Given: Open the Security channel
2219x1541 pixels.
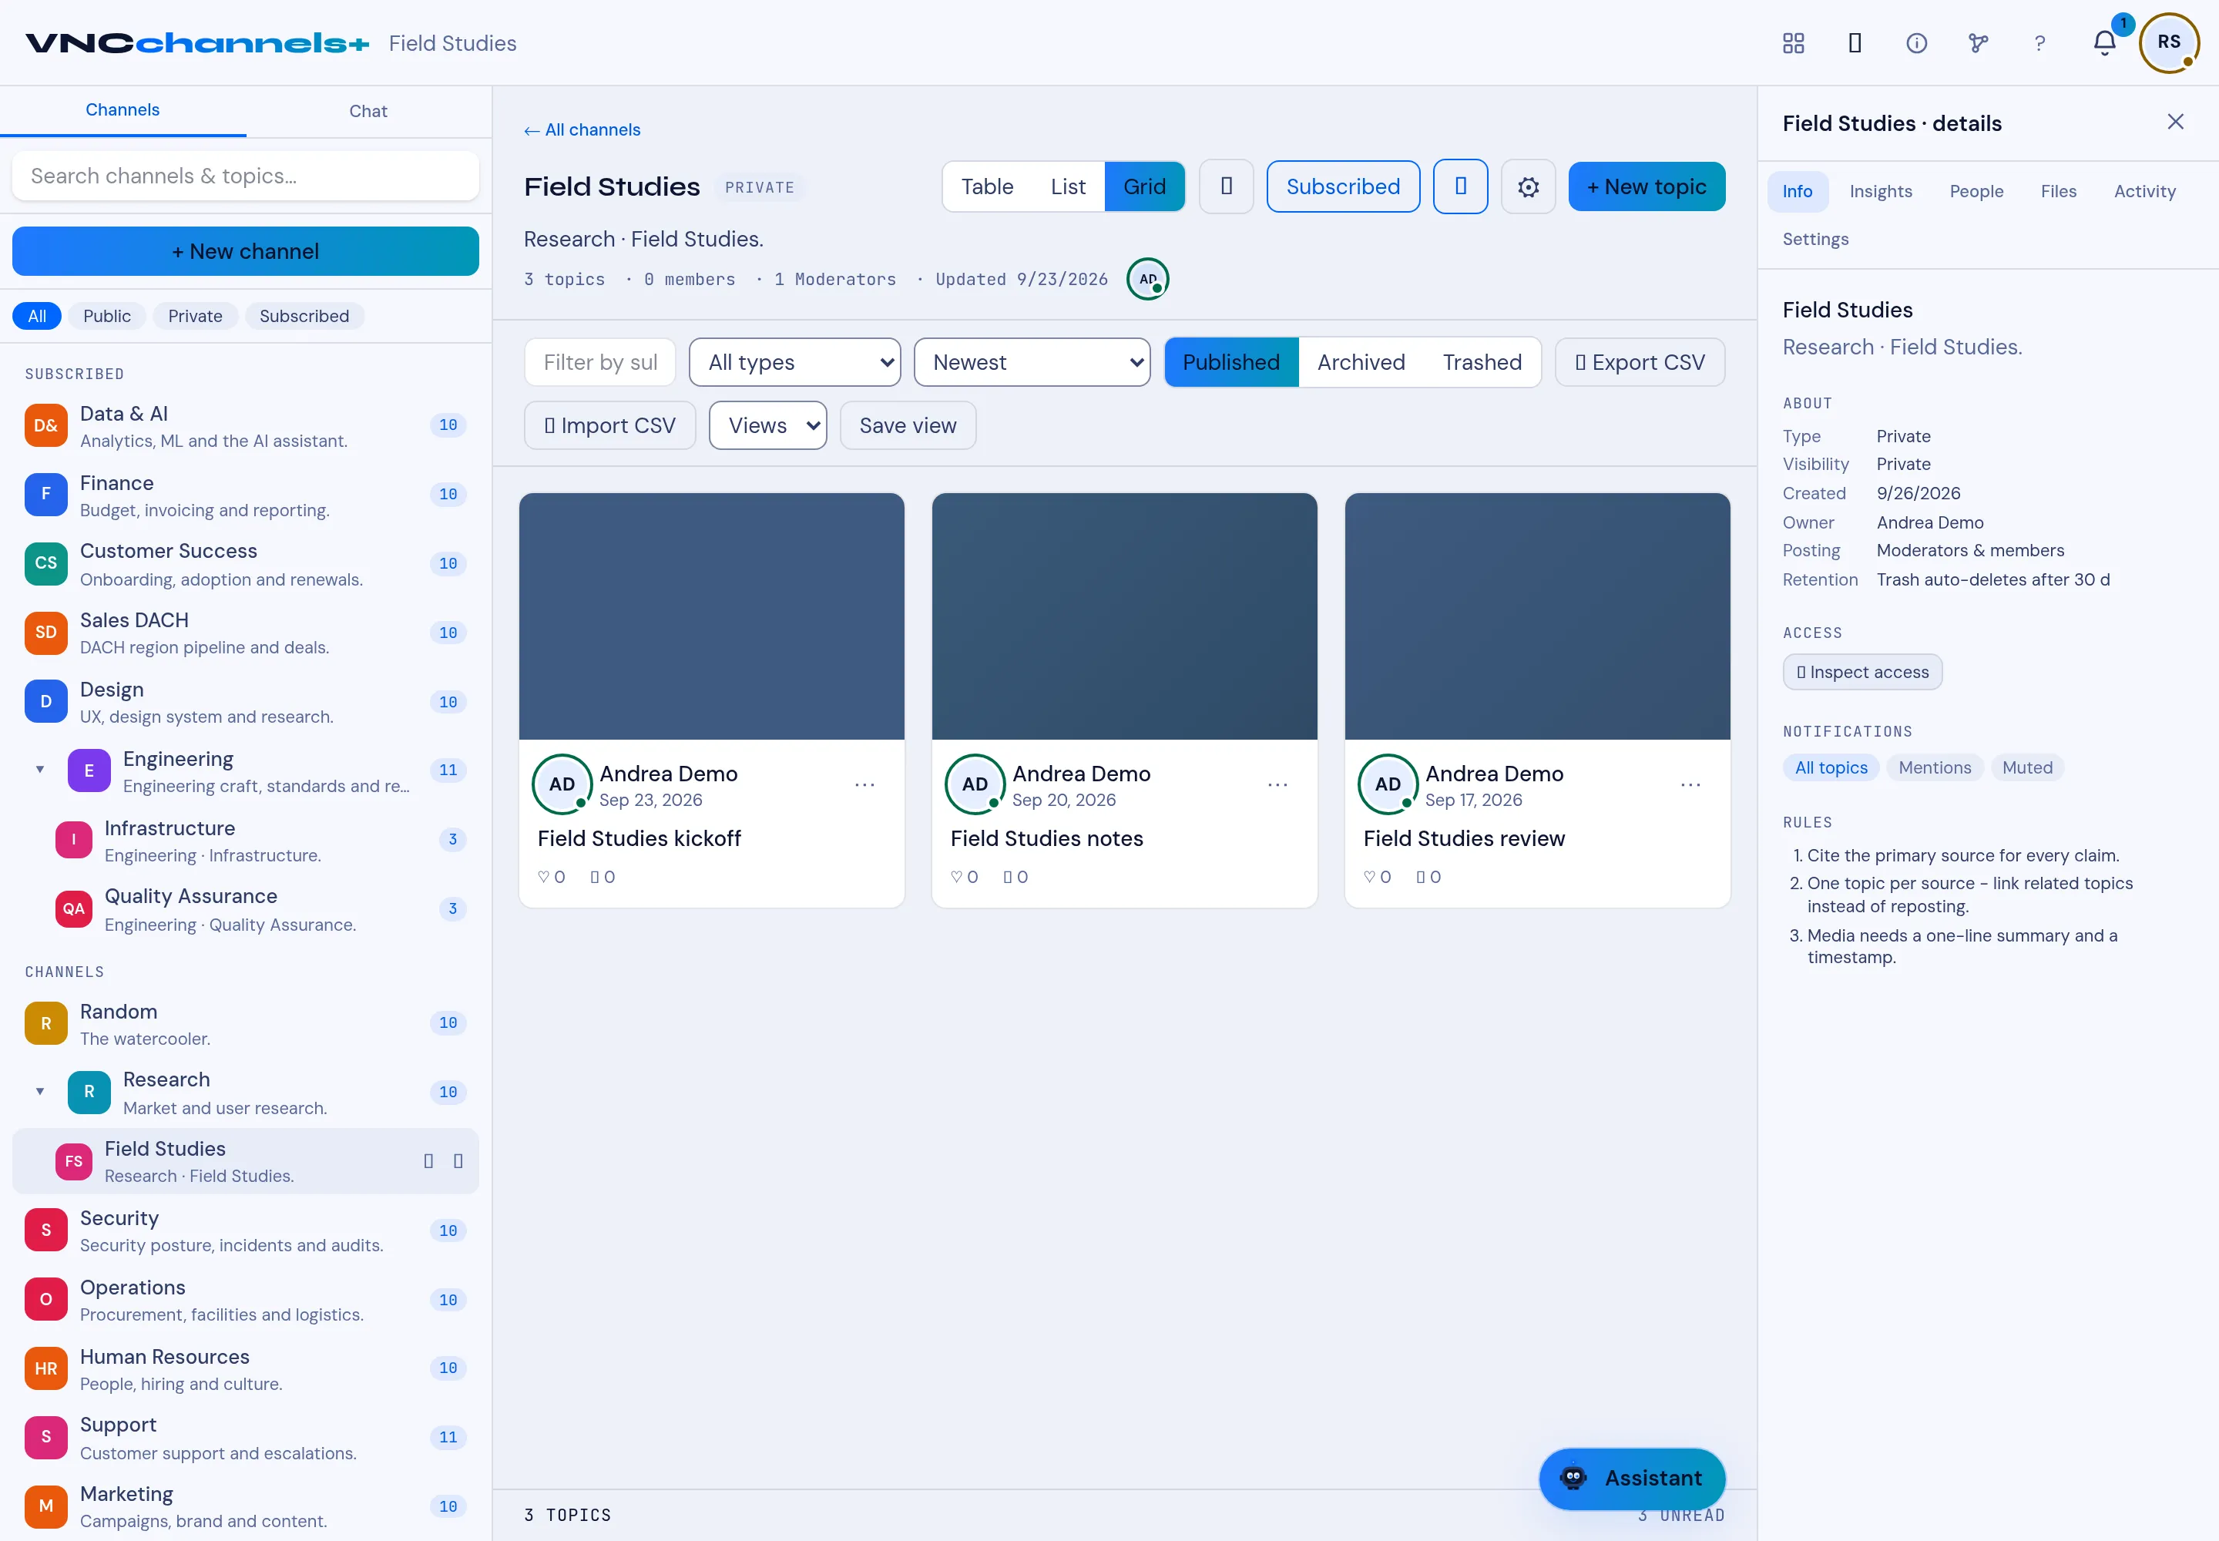Looking at the screenshot, I should pos(245,1230).
